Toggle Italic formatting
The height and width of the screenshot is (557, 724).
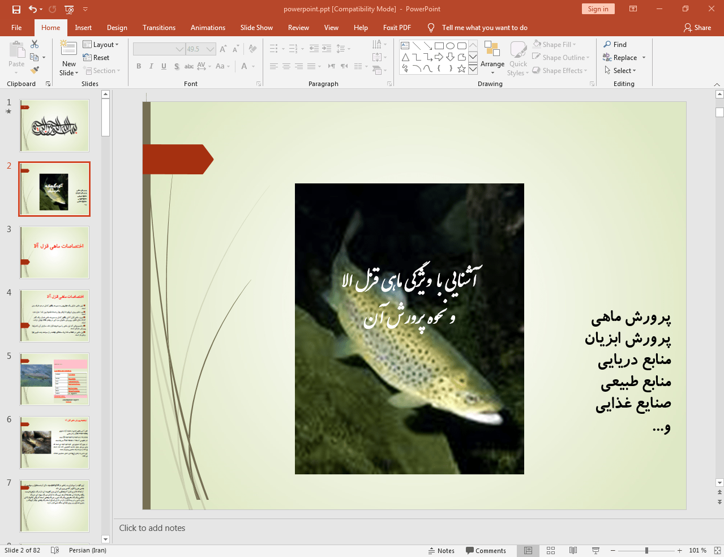pyautogui.click(x=151, y=66)
